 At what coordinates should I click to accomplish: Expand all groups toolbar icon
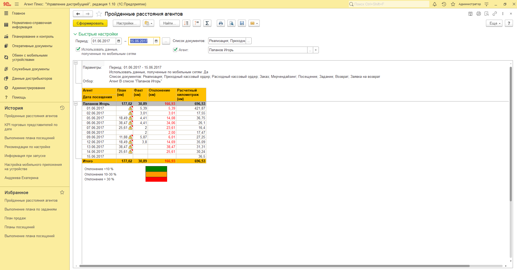pyautogui.click(x=186, y=23)
